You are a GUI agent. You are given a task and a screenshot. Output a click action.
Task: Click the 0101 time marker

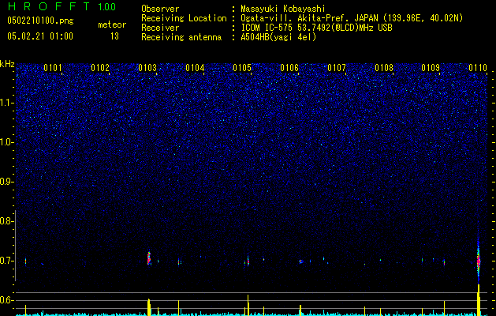(53, 68)
